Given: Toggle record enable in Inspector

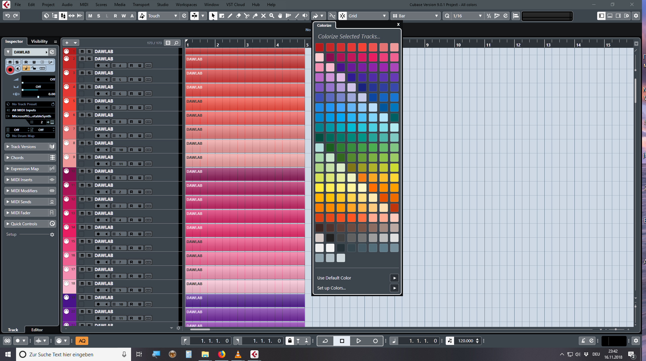Looking at the screenshot, I should (10, 69).
